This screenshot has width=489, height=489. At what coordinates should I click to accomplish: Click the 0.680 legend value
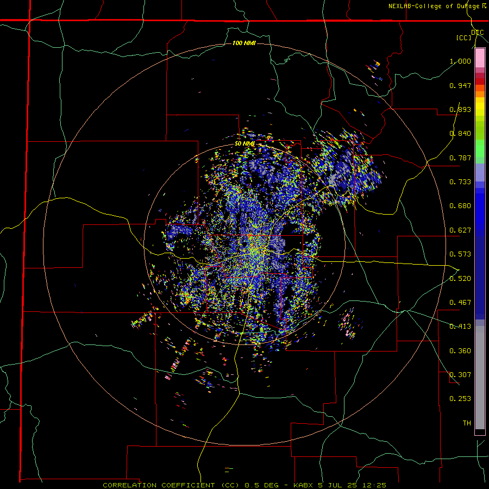pos(460,206)
